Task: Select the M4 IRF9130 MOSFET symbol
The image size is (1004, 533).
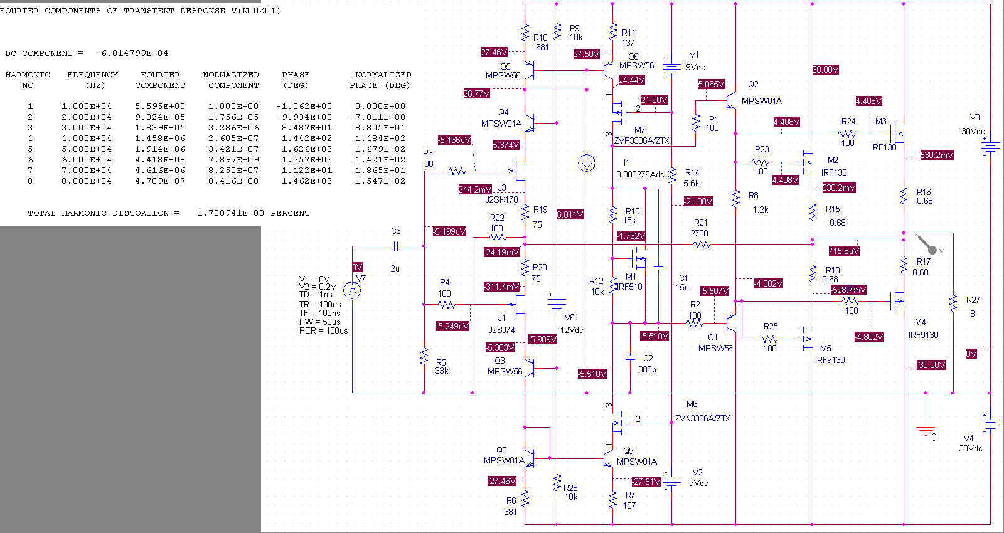Action: [897, 302]
